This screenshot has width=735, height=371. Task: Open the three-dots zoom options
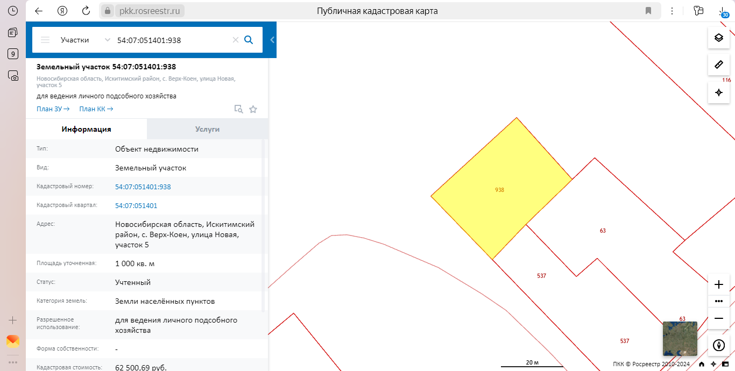tap(718, 301)
